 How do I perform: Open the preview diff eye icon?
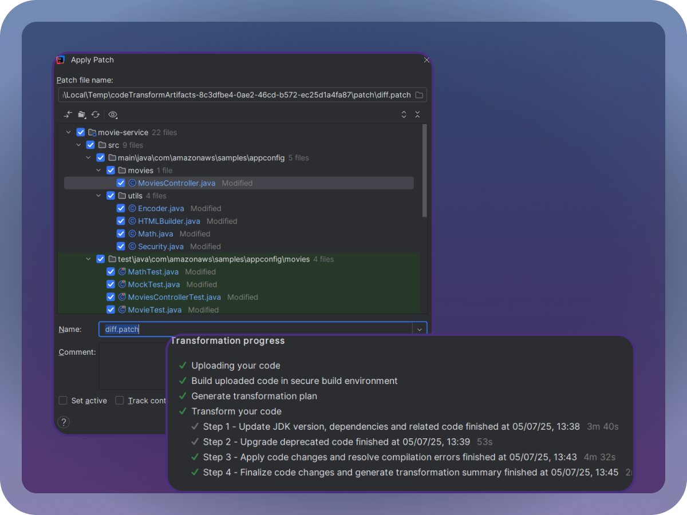point(113,114)
